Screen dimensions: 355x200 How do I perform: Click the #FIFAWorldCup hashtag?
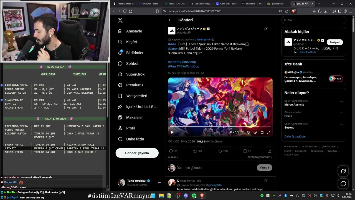[x=188, y=66]
